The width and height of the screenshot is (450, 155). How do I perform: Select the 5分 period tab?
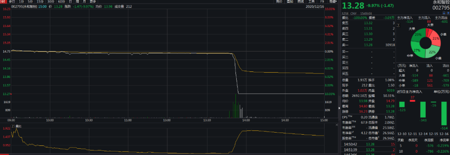click(30, 1)
